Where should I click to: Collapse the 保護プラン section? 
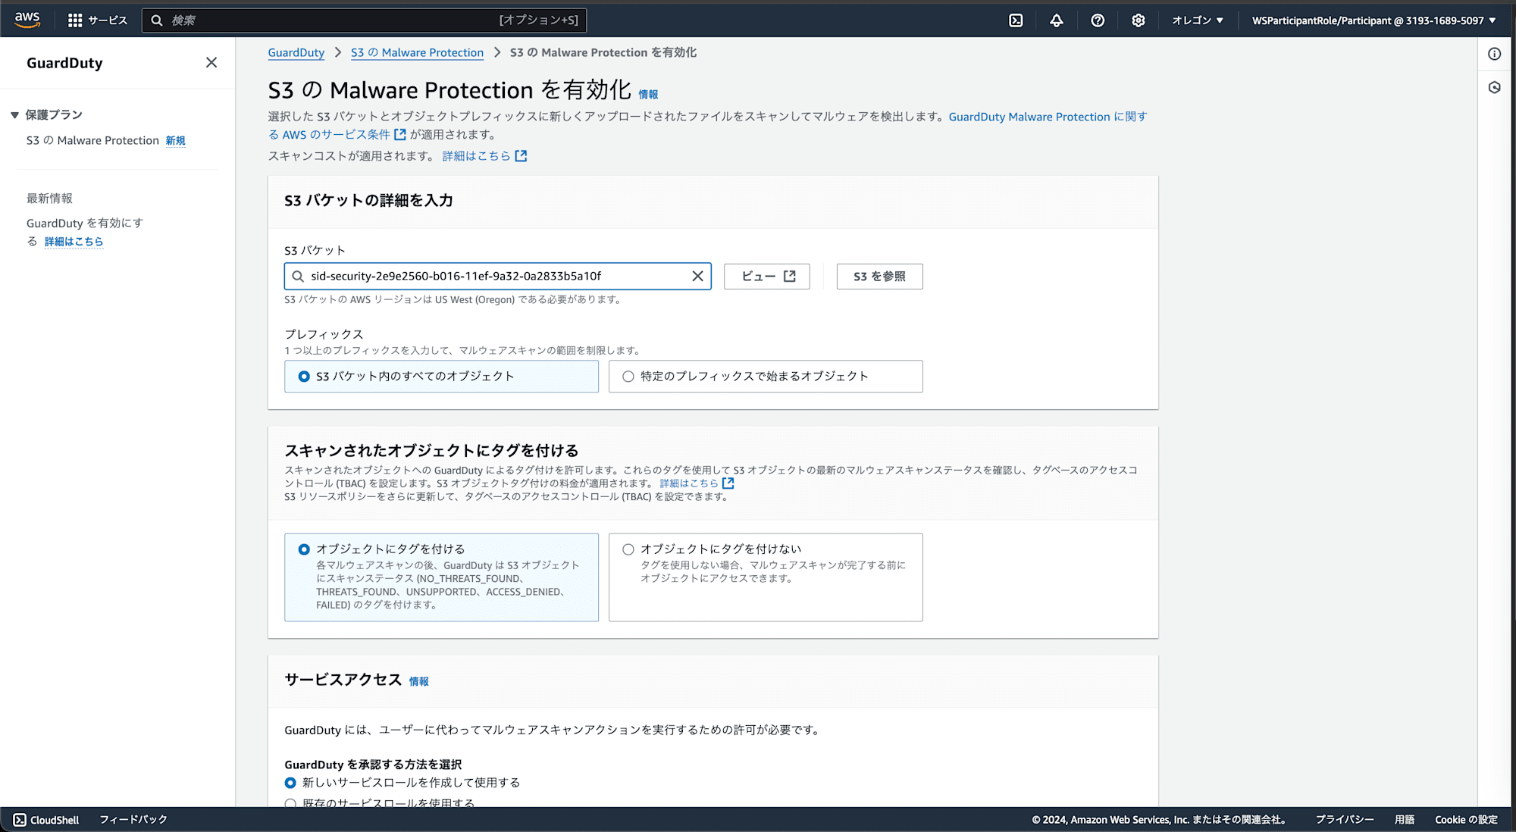(14, 115)
